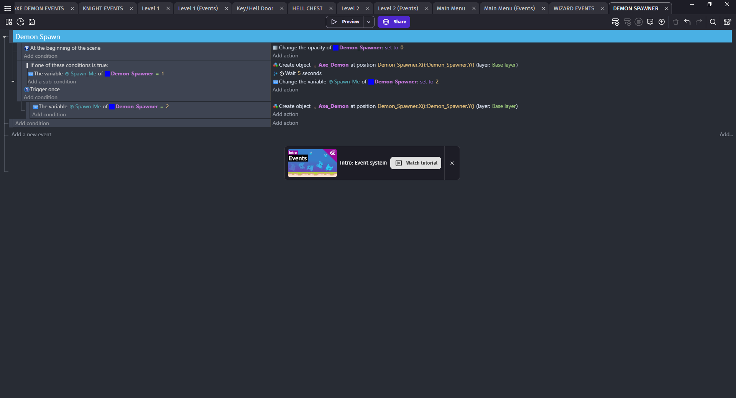Save the project with the floppy disk icon

(x=32, y=22)
